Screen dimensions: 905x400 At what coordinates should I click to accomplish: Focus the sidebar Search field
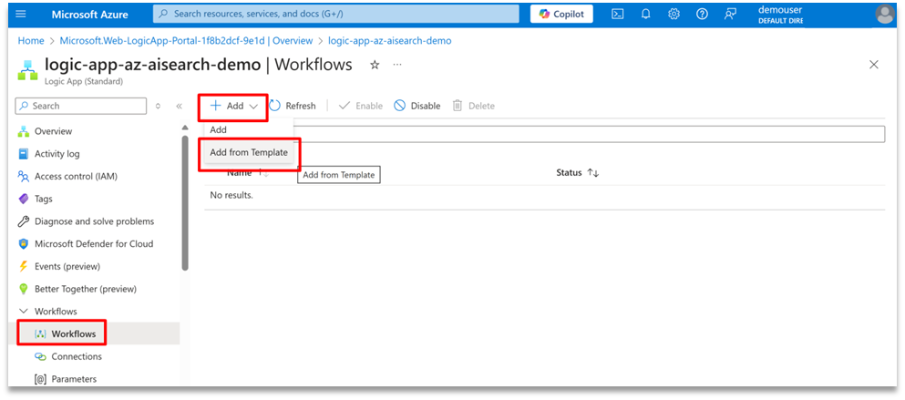[x=81, y=107]
